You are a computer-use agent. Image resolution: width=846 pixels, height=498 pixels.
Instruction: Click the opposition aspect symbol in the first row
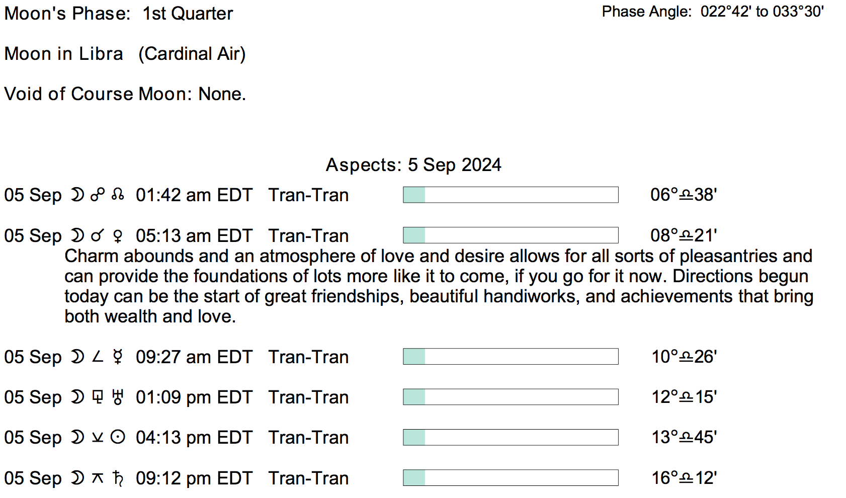pyautogui.click(x=98, y=195)
